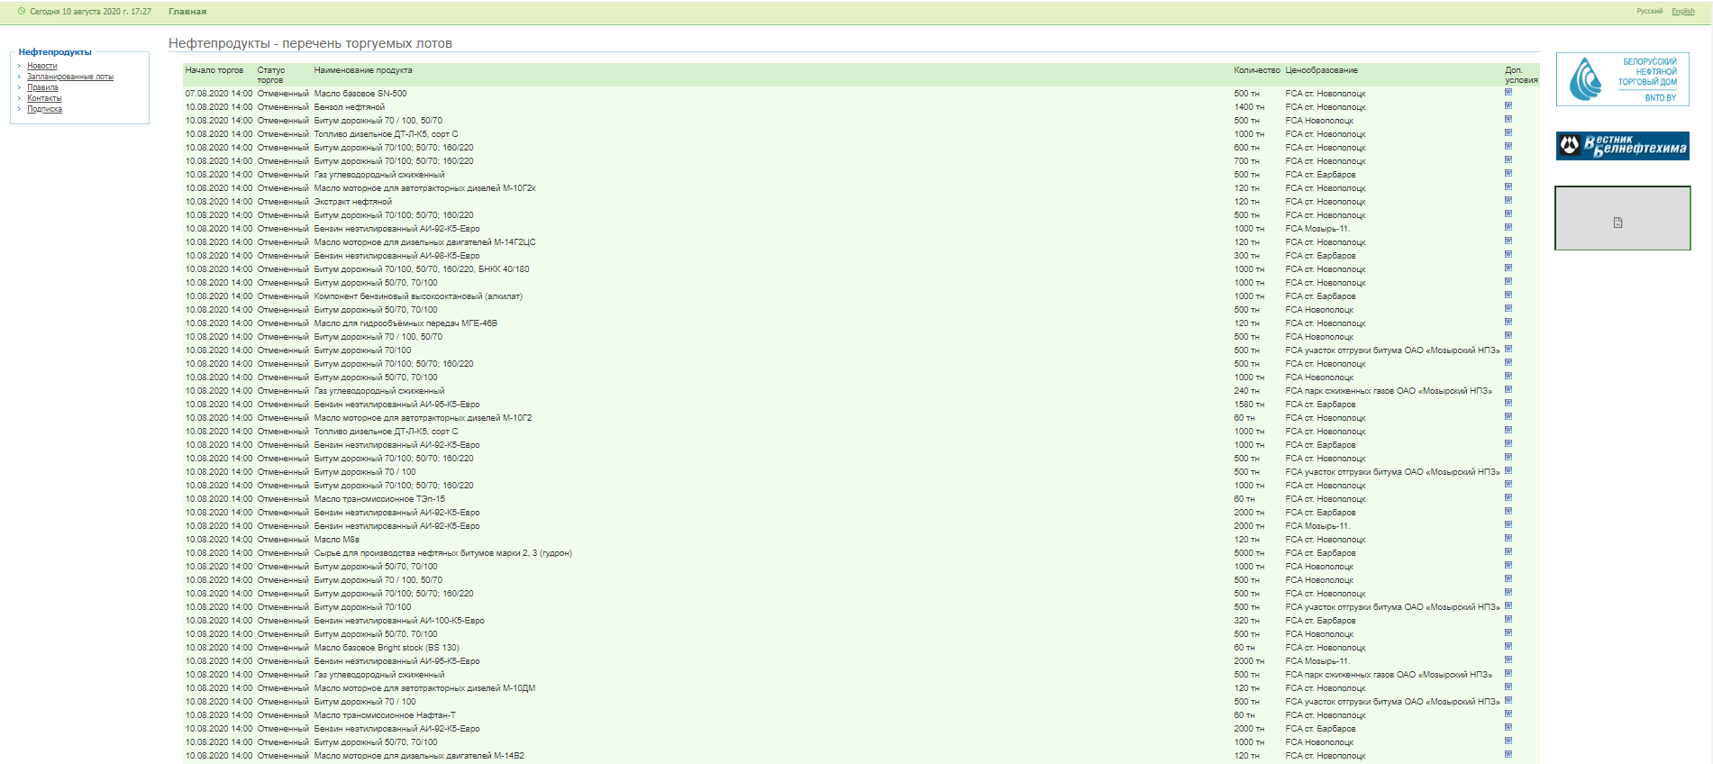Click document icon for АИ-98-К5-Евро gasoline row
The image size is (1713, 764).
click(x=1508, y=254)
